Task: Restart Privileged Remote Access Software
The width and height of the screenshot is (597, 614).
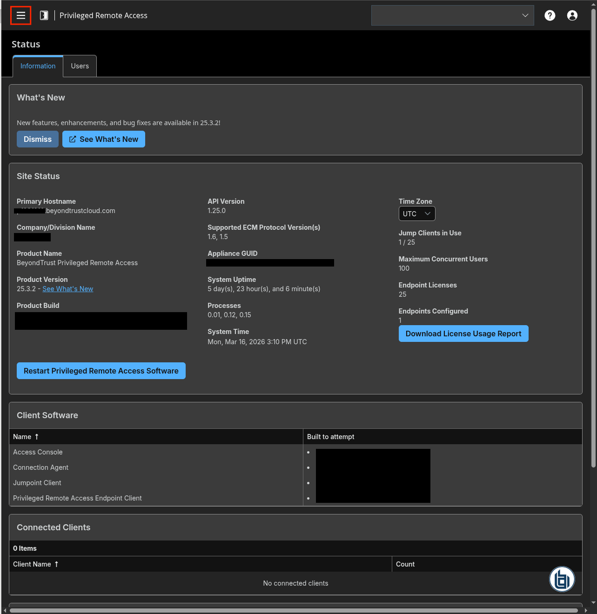Action: (101, 371)
